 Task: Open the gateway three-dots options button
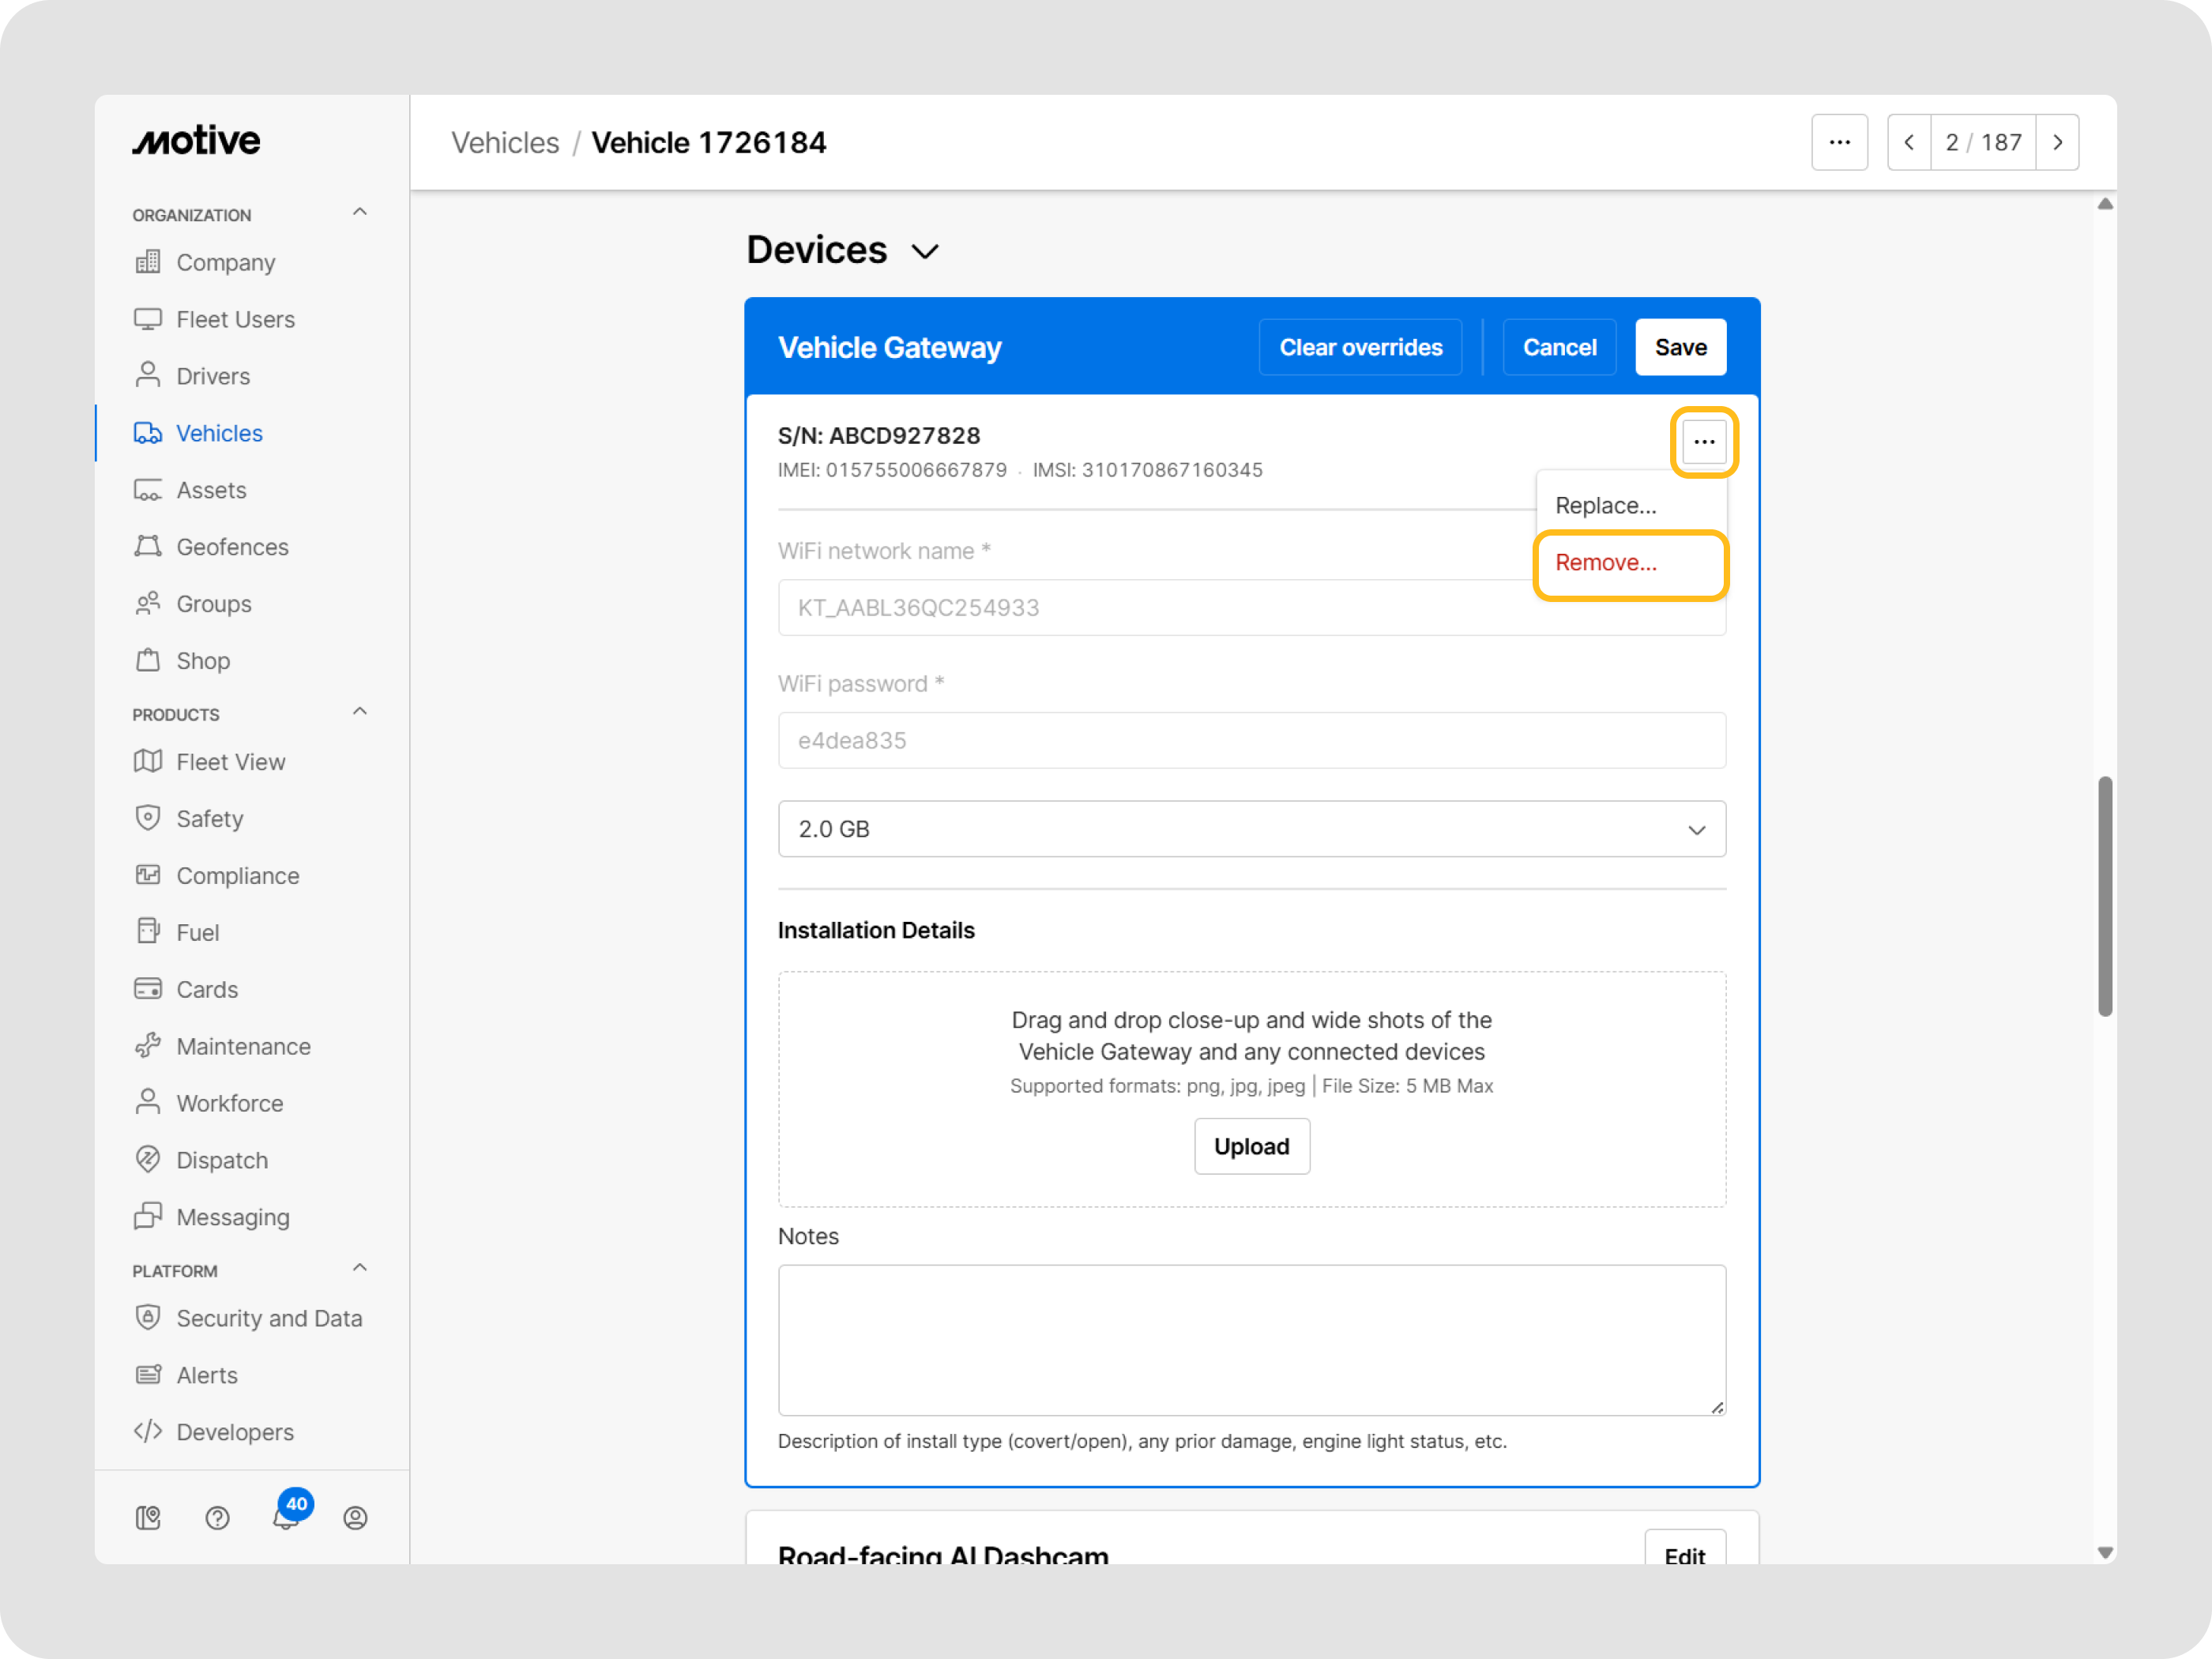(1703, 442)
